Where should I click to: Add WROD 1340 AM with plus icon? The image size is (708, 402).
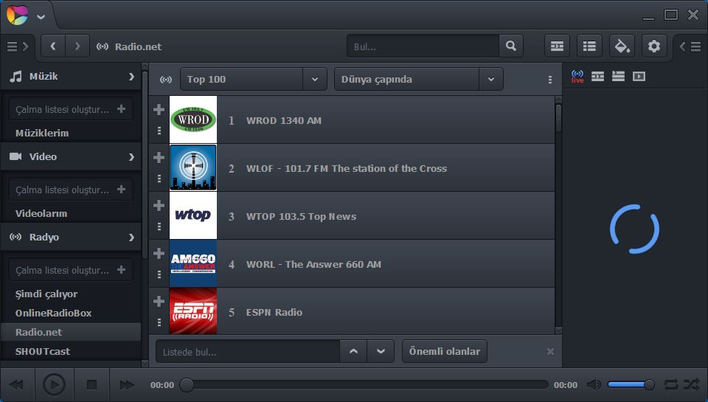tap(159, 109)
